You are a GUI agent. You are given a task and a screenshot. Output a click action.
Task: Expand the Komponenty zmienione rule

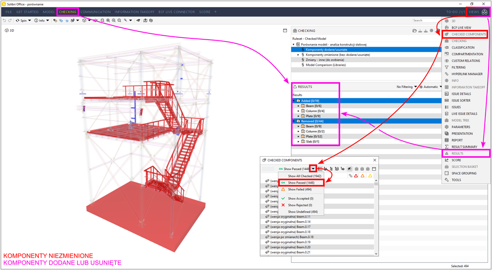[298, 55]
